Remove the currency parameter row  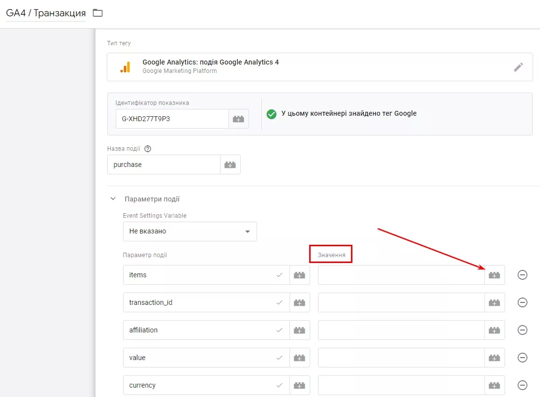point(522,385)
